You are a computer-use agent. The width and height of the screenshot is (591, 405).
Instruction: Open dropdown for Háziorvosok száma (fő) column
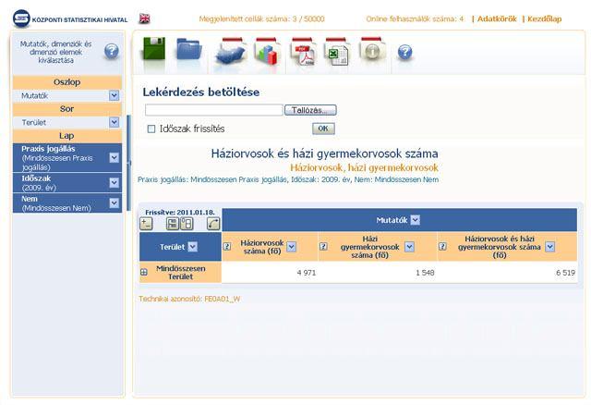[x=292, y=247]
